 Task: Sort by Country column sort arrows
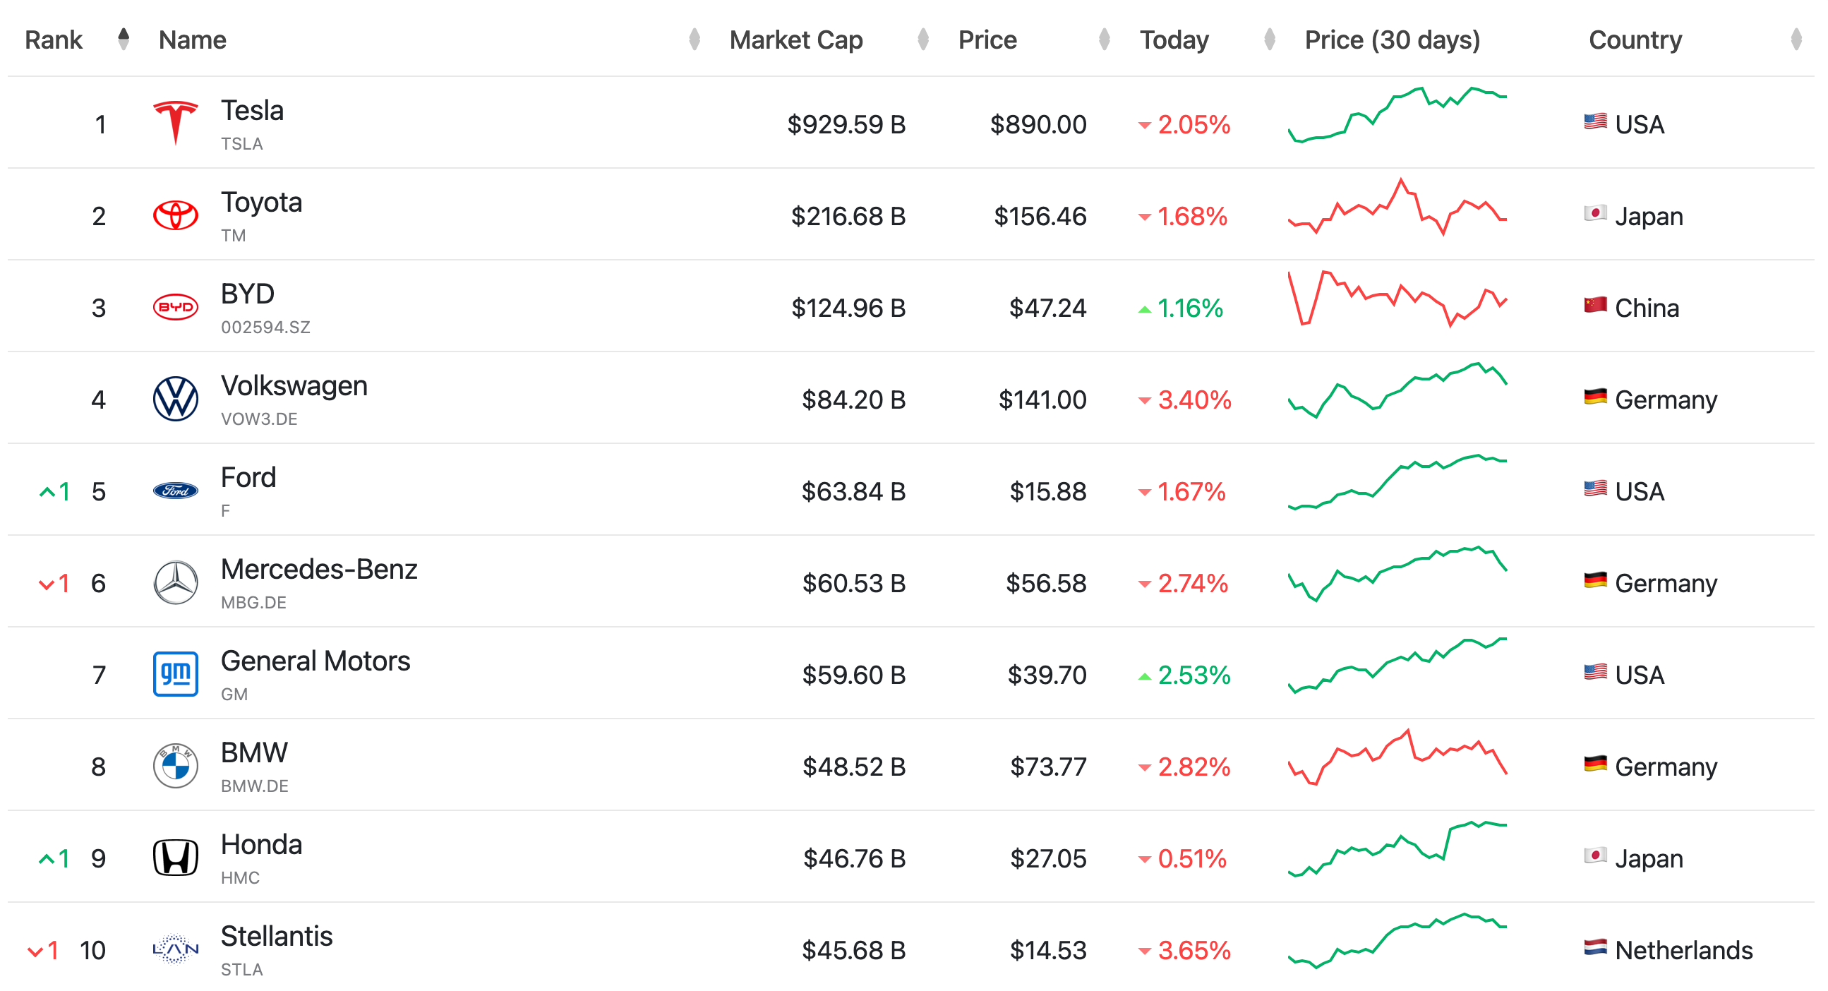(1796, 39)
